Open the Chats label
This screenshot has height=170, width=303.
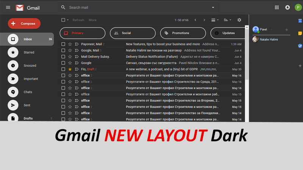click(x=27, y=92)
